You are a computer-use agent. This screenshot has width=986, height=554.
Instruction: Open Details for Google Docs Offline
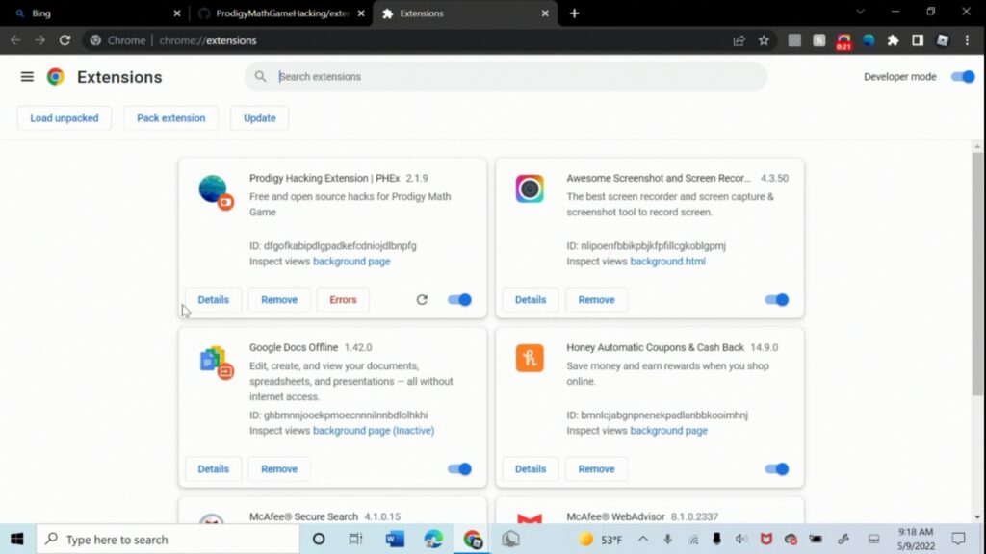pos(213,468)
